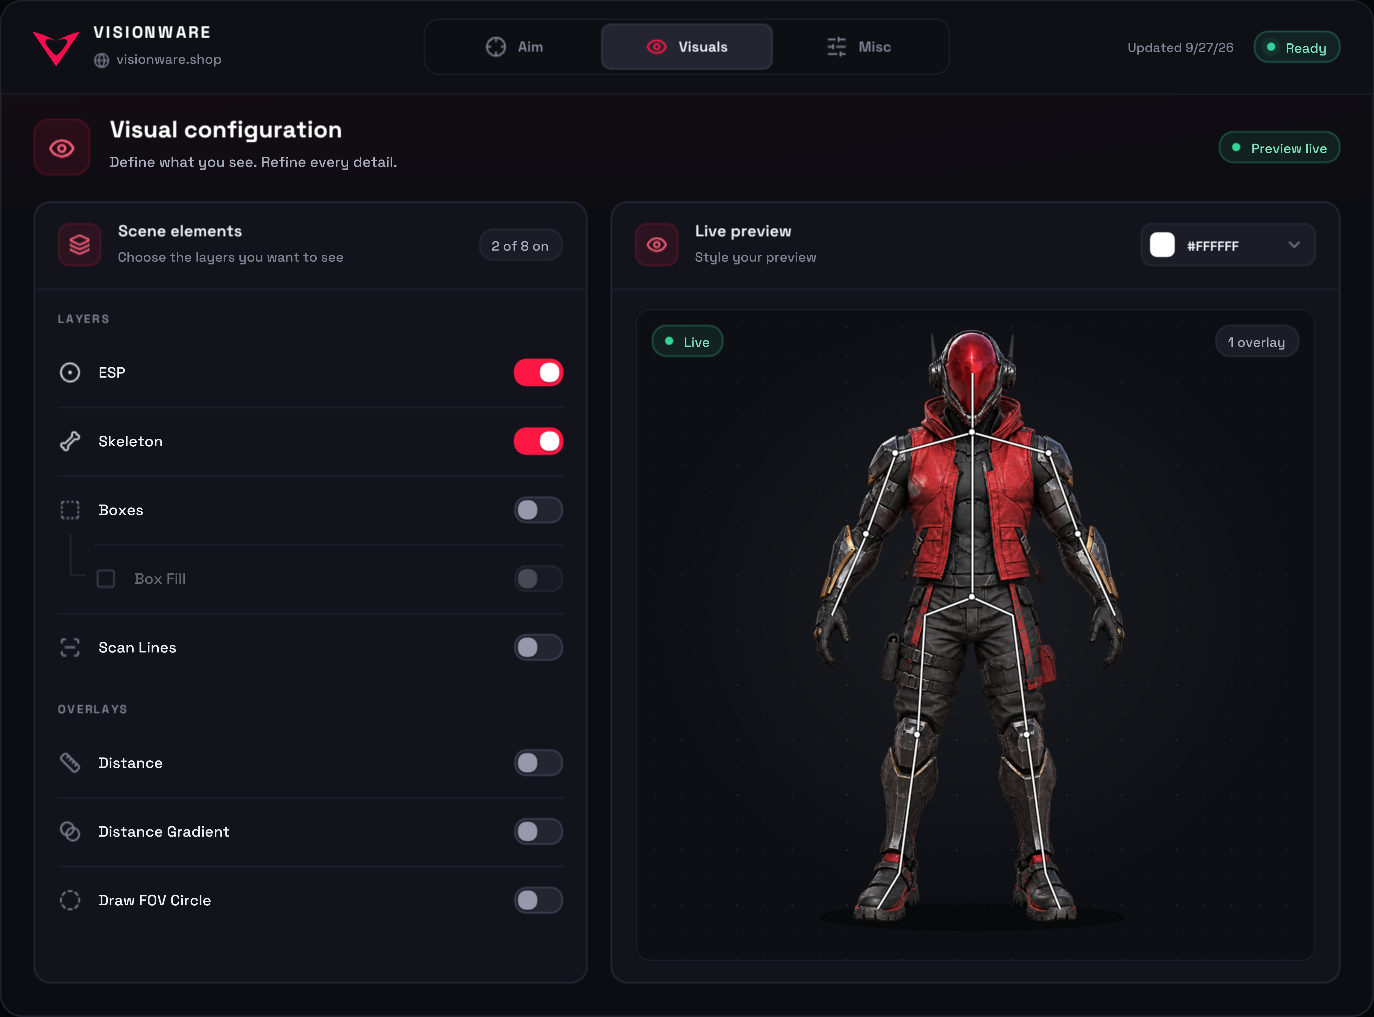Click the Scan Lines icon
The width and height of the screenshot is (1374, 1017).
click(69, 648)
